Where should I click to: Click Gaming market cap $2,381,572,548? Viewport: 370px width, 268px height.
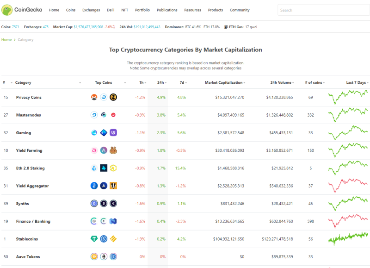(x=231, y=133)
